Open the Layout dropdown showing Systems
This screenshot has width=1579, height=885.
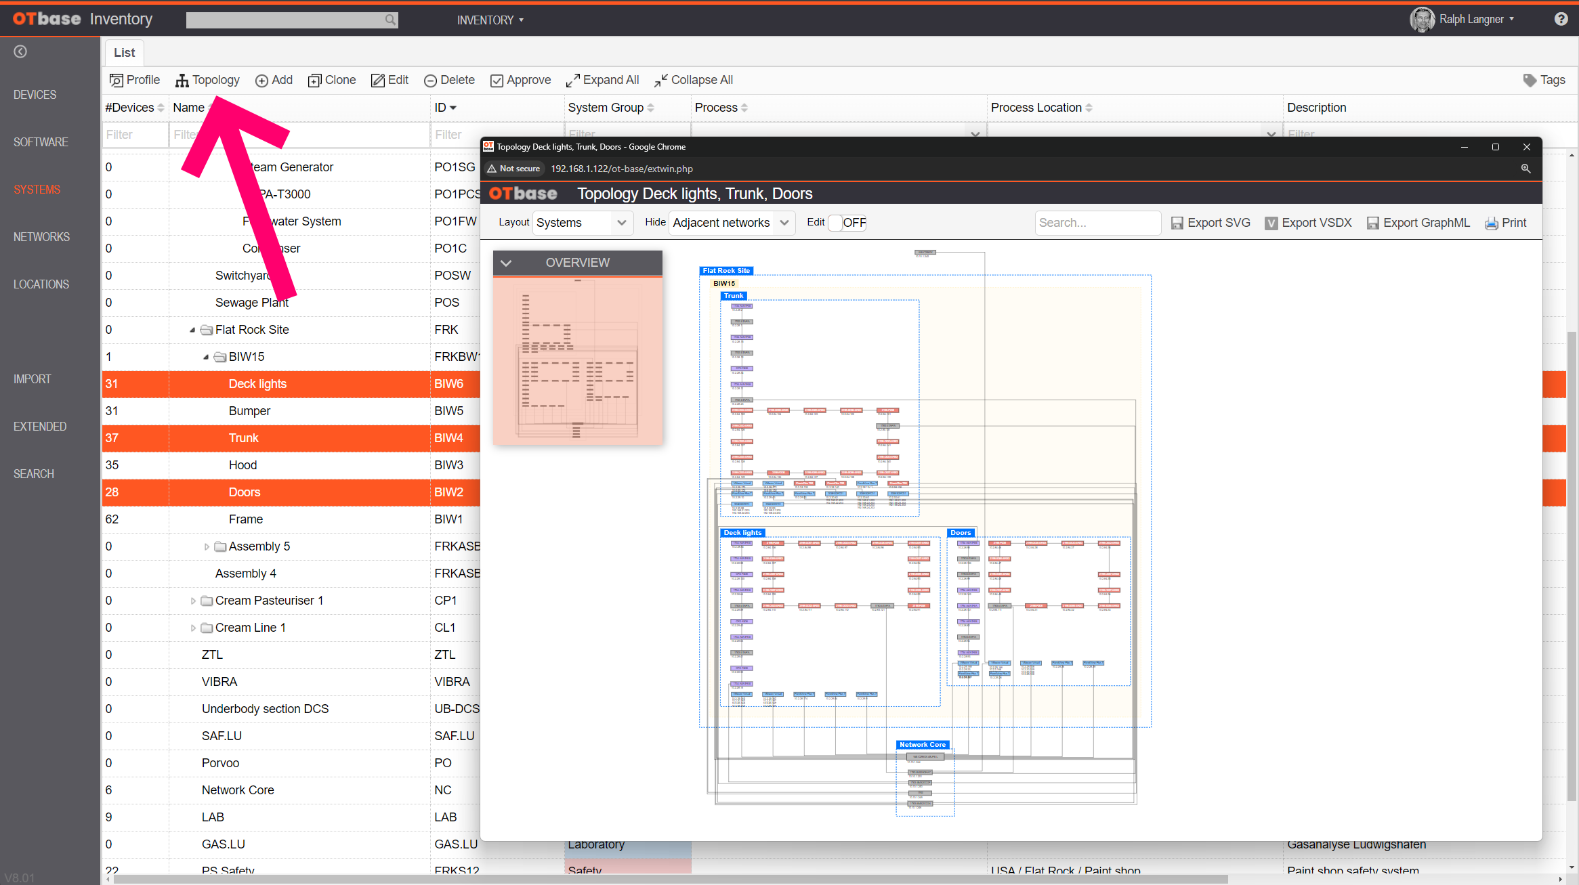[x=581, y=222]
